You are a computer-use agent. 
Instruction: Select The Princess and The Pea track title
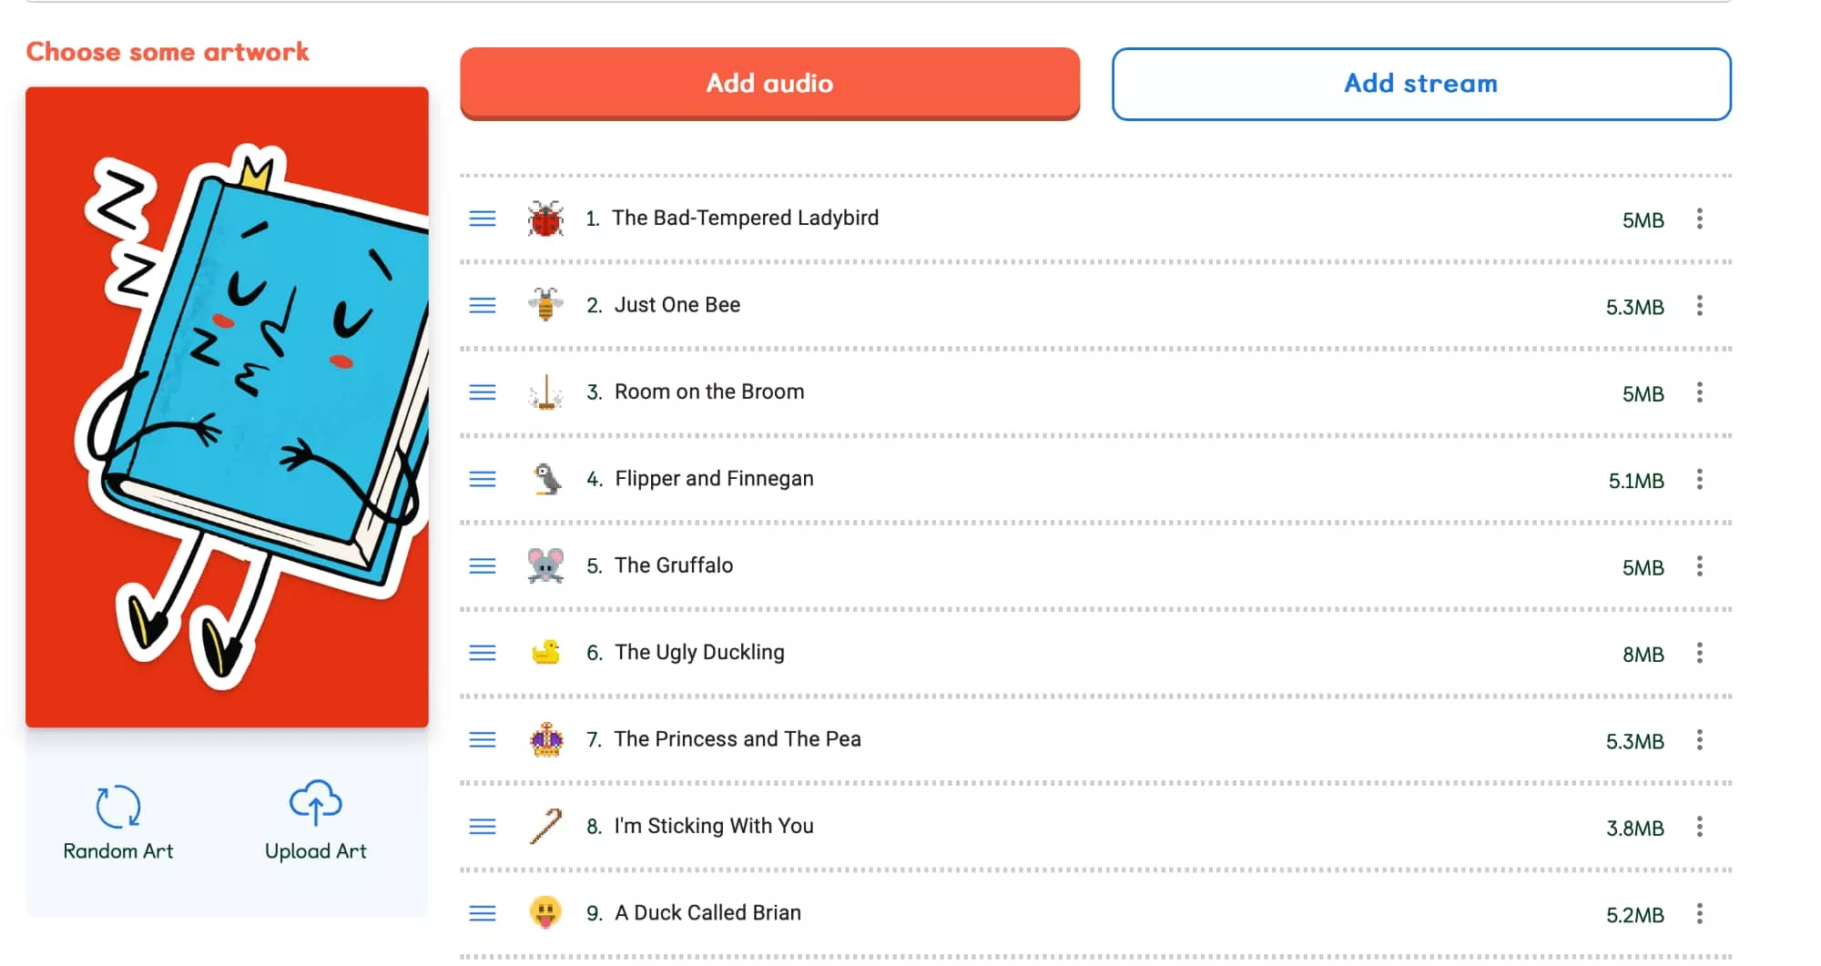(x=737, y=739)
